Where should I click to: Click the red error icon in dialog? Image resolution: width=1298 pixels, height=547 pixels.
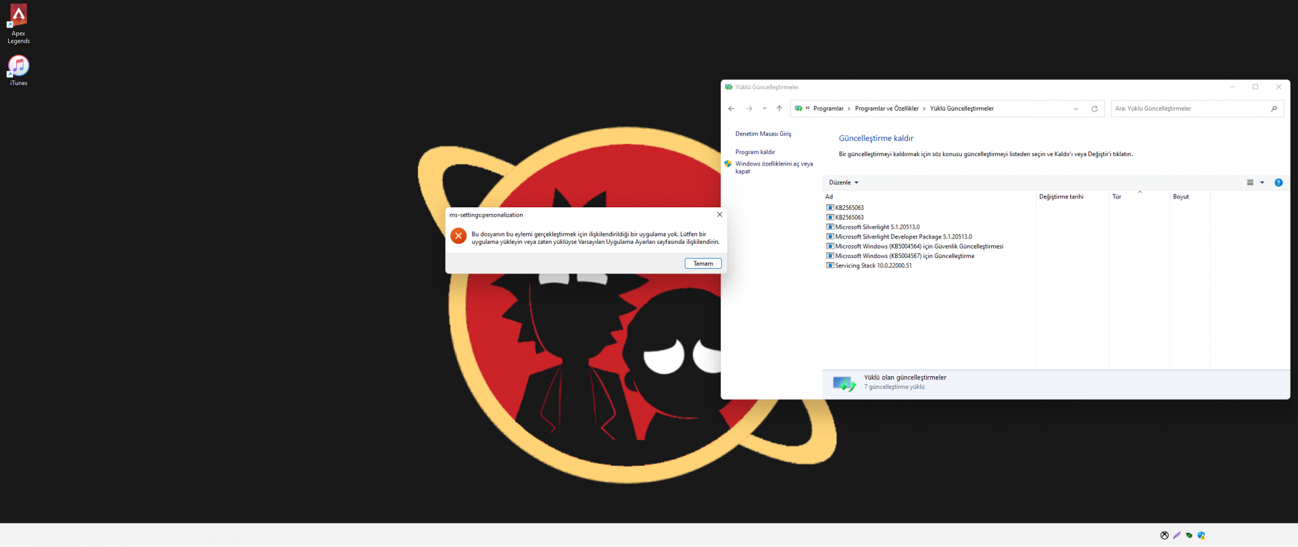(458, 236)
